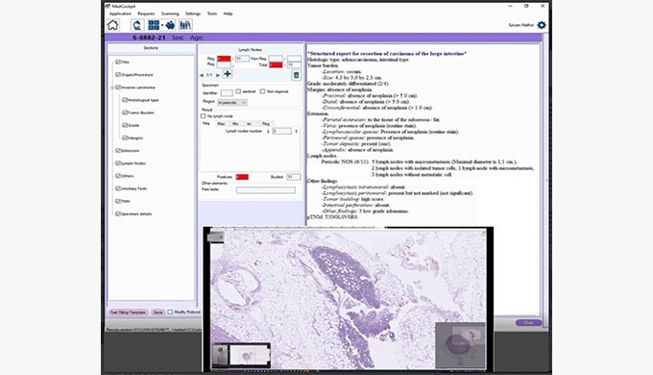Image resolution: width=653 pixels, height=375 pixels.
Task: Toggle the Tumor Burden checkbox
Action: tap(125, 112)
